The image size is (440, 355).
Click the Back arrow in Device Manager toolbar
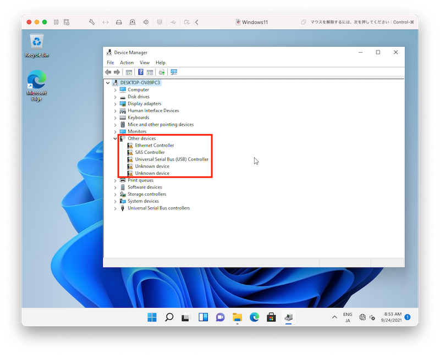point(108,72)
